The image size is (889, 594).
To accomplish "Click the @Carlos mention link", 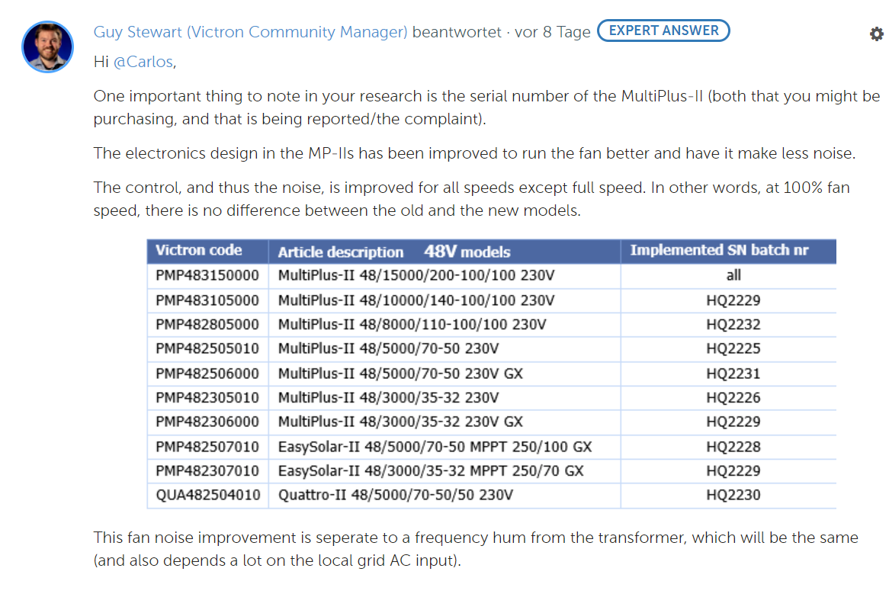I will pos(143,62).
